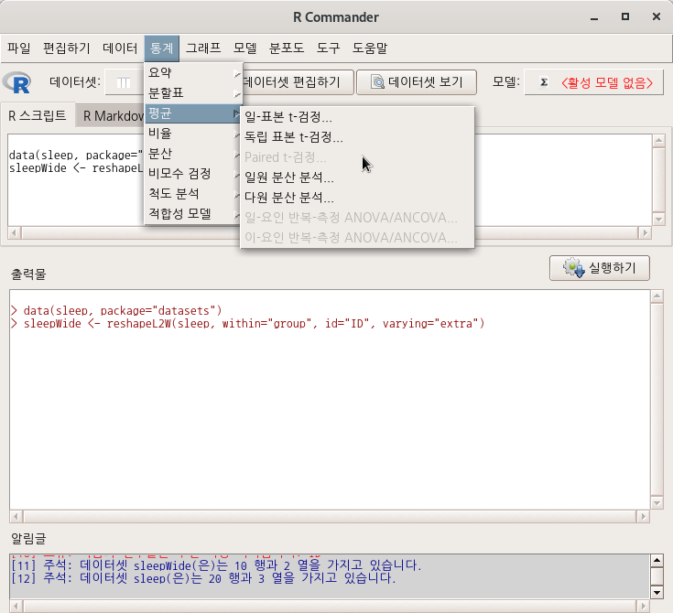Click the sleepWide reshapeL2W output line
Image resolution: width=673 pixels, height=613 pixels.
(x=248, y=324)
